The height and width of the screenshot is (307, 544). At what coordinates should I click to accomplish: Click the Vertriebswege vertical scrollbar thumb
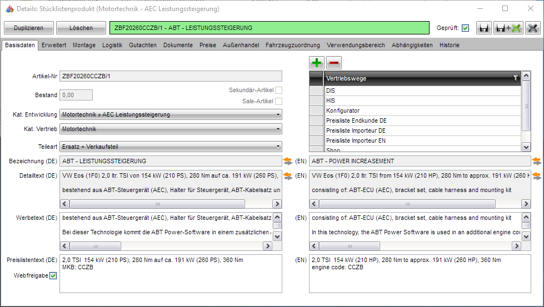526,105
